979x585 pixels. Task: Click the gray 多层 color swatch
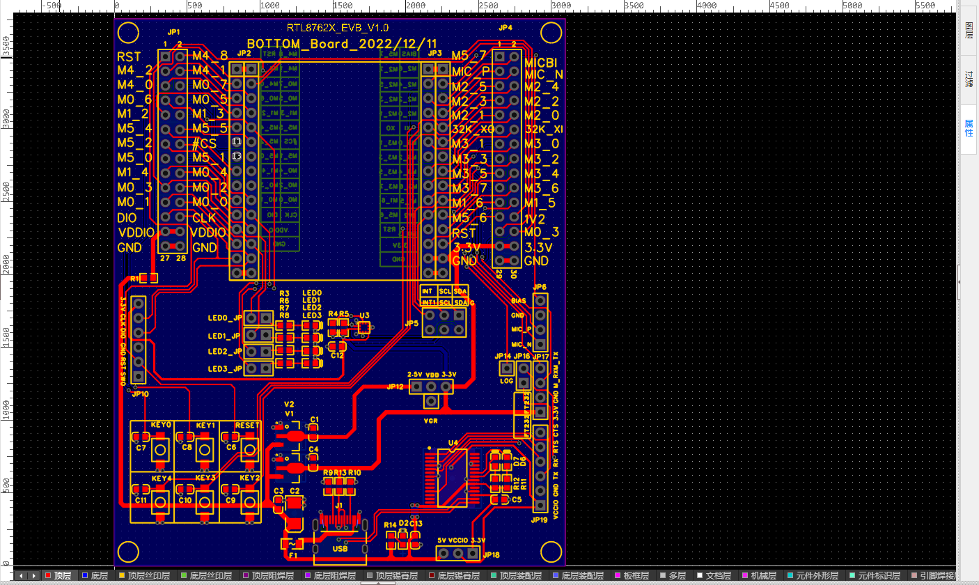(661, 576)
